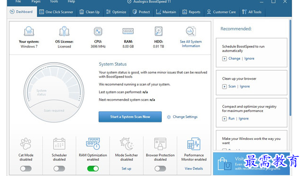The width and height of the screenshot is (303, 176).
Task: Click the RAM module icon
Action: [128, 31]
